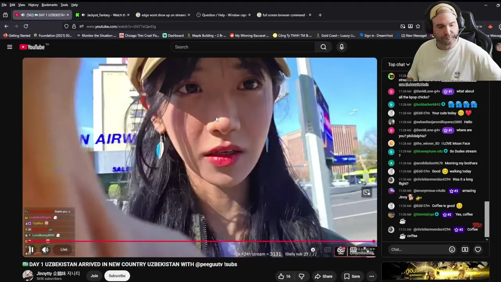Viewport: 501px width, 282px height.
Task: Open a new browser tab
Action: pos(320,15)
